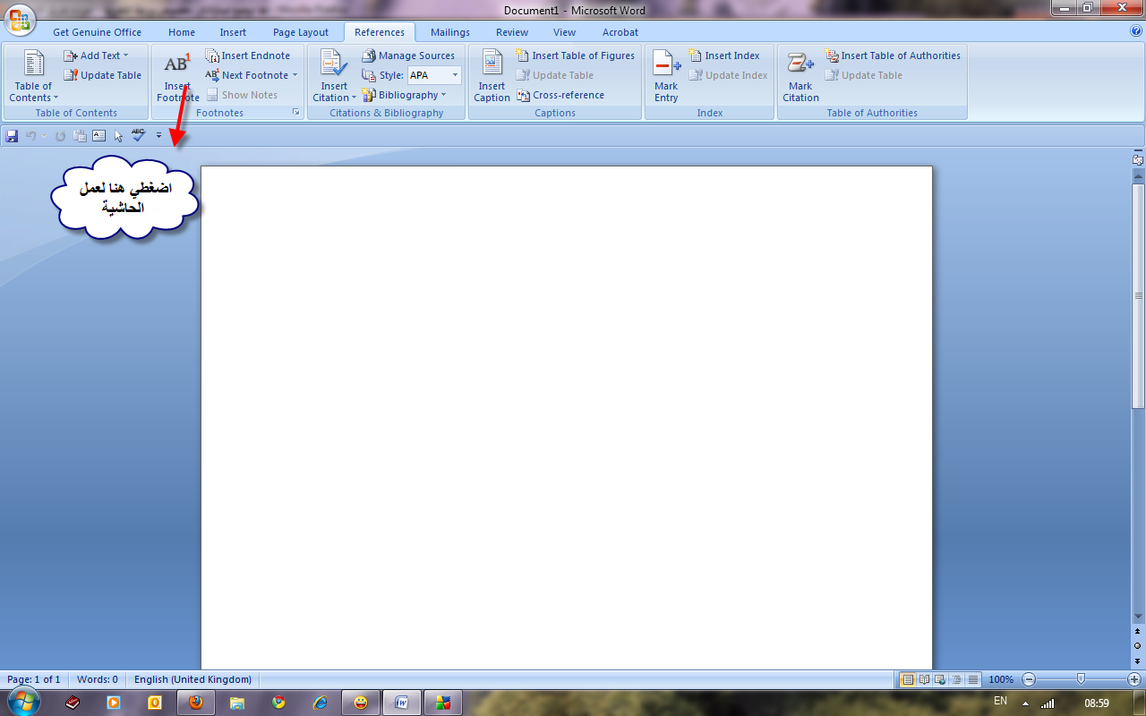This screenshot has width=1146, height=716.
Task: Click the Word icon in the taskbar
Action: (402, 703)
